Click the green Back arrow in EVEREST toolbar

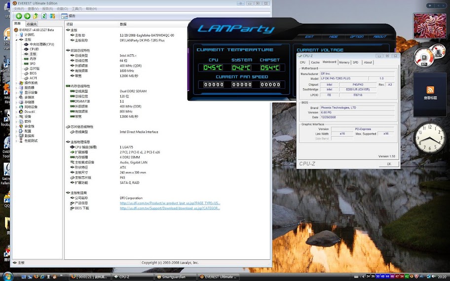click(19, 16)
